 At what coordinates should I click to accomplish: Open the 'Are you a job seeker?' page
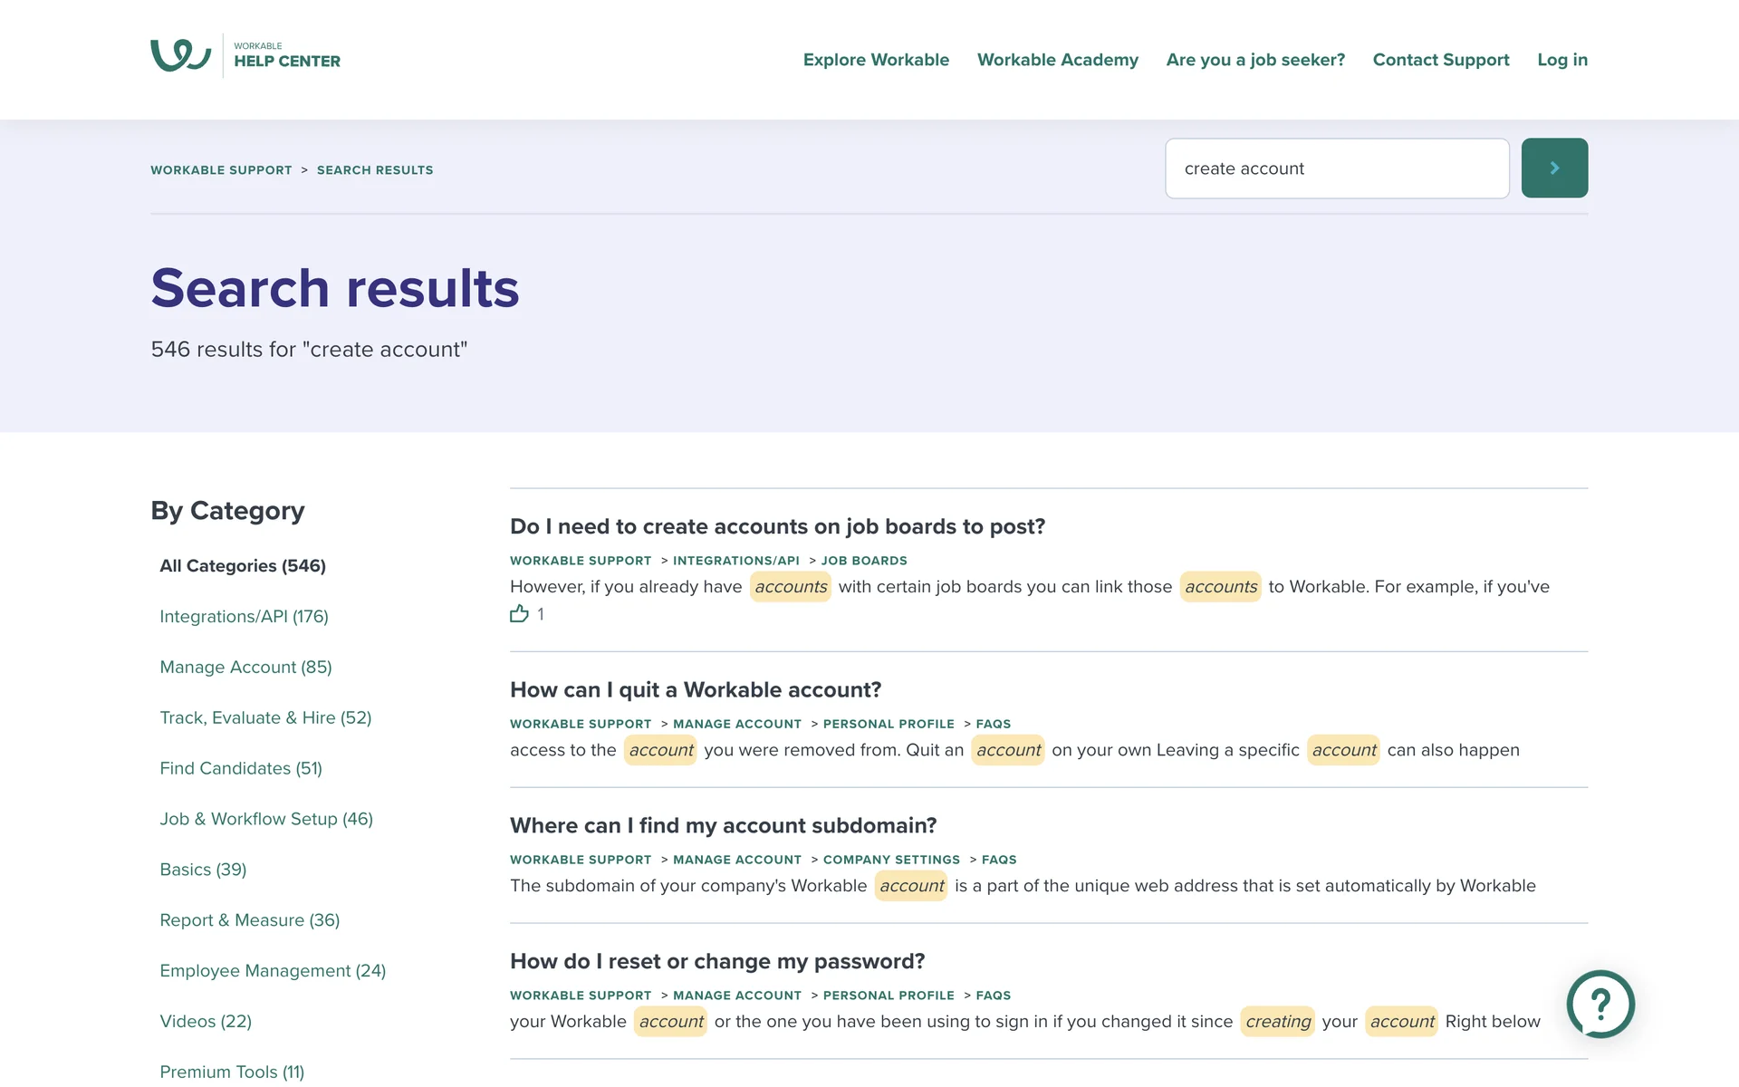point(1254,60)
